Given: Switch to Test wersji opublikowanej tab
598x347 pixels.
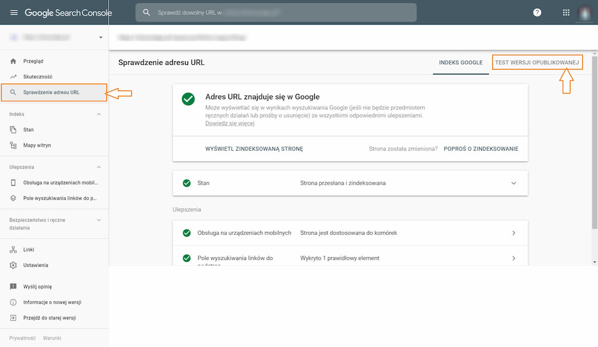Looking at the screenshot, I should click(x=537, y=63).
